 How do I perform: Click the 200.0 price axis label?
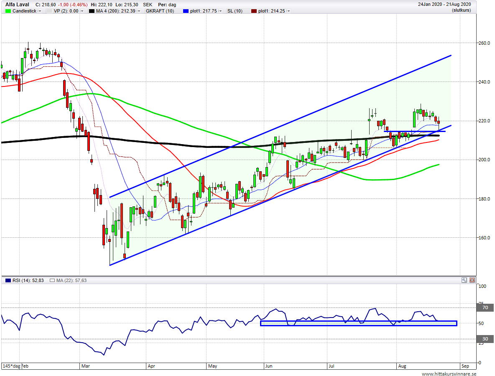click(x=484, y=160)
